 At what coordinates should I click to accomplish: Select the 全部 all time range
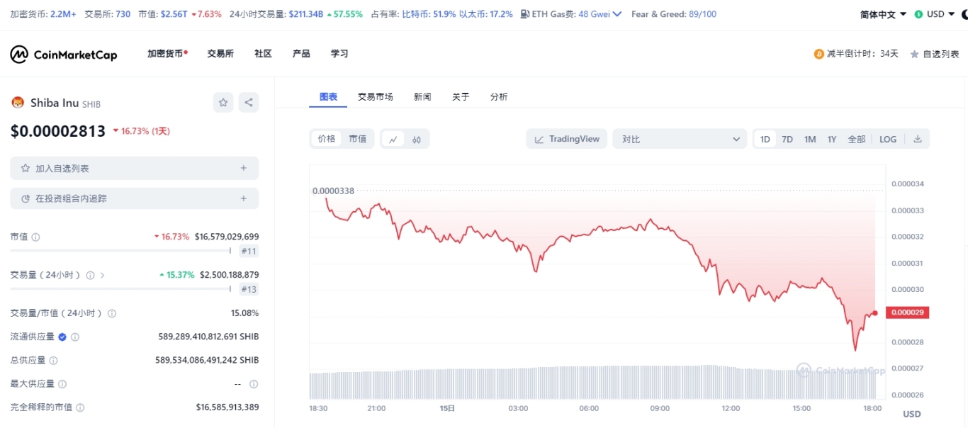point(857,139)
